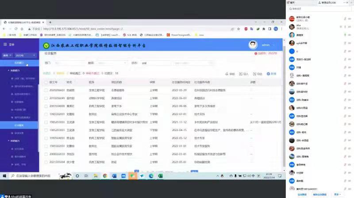354x198 pixels.
Task: Toggle the 菜单 hamburger menu icon
Action: 5,45
